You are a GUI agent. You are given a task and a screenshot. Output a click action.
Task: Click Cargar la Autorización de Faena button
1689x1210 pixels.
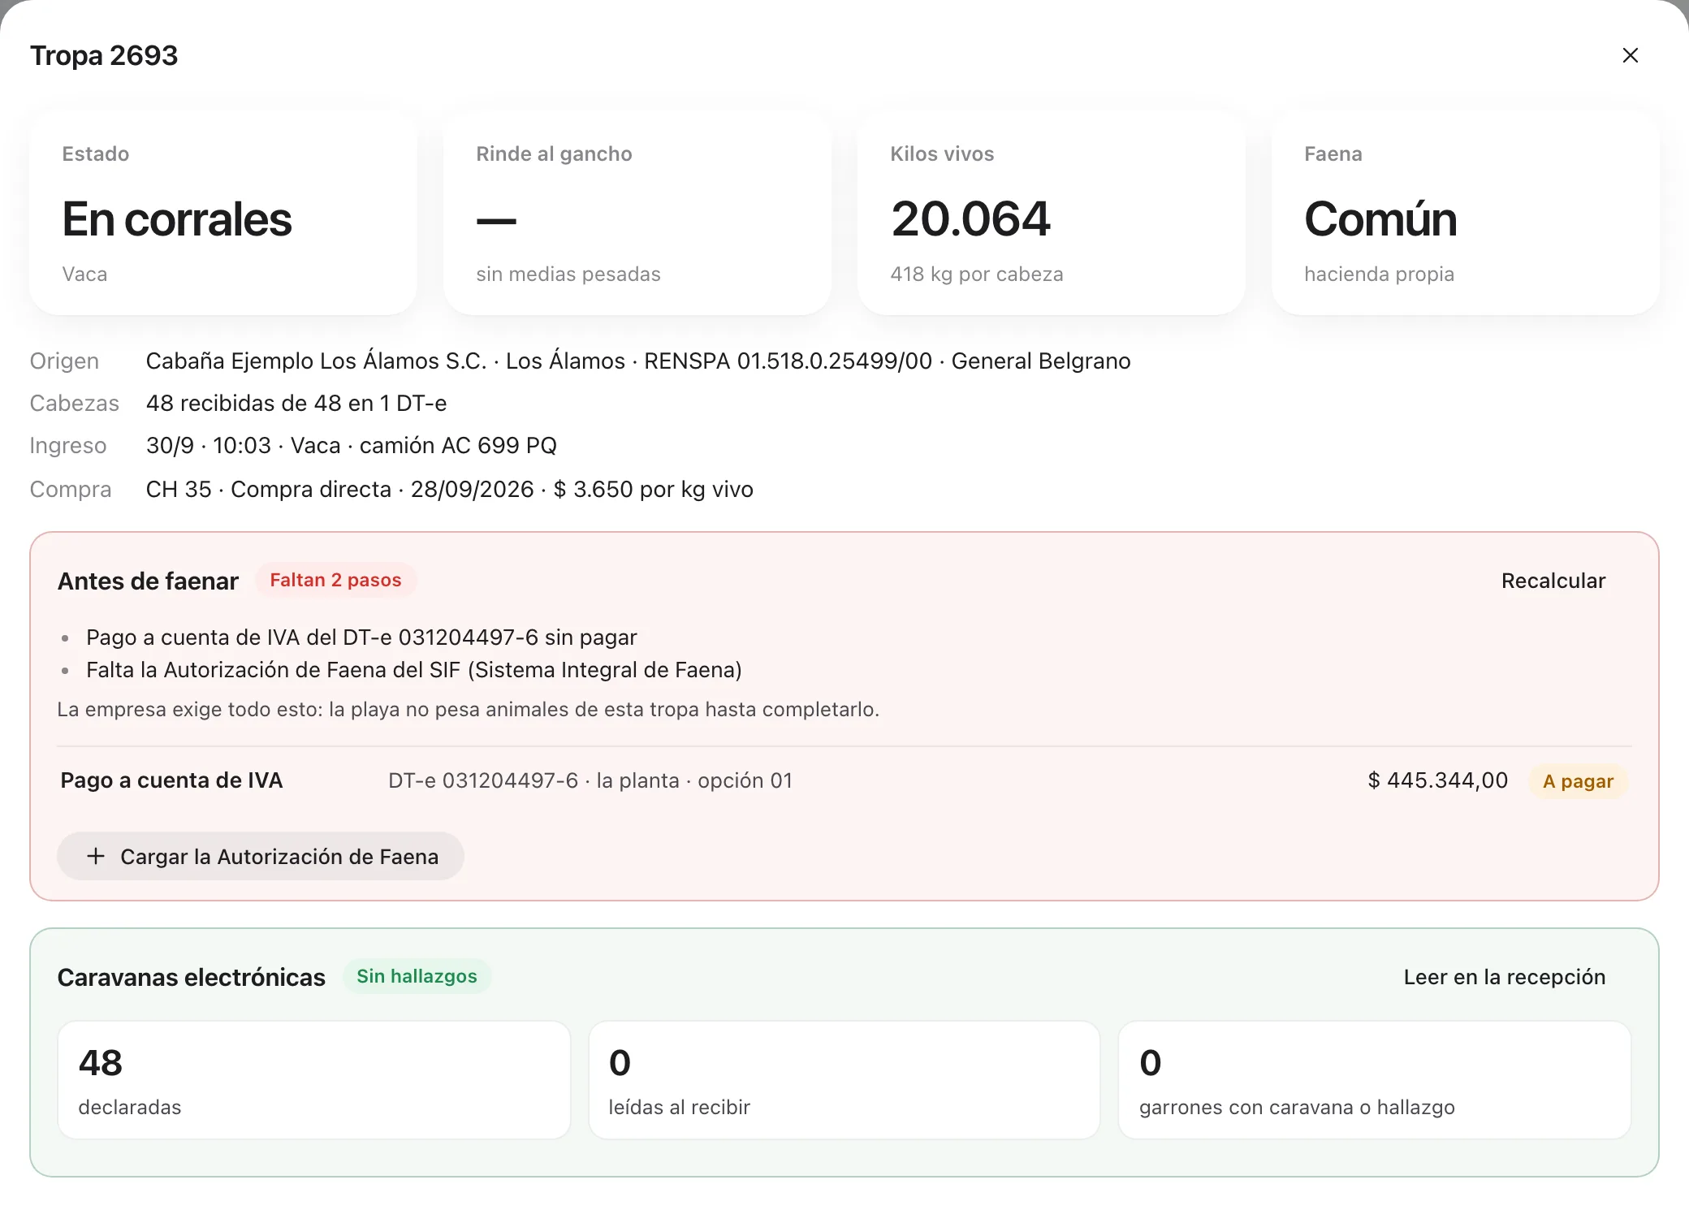261,856
